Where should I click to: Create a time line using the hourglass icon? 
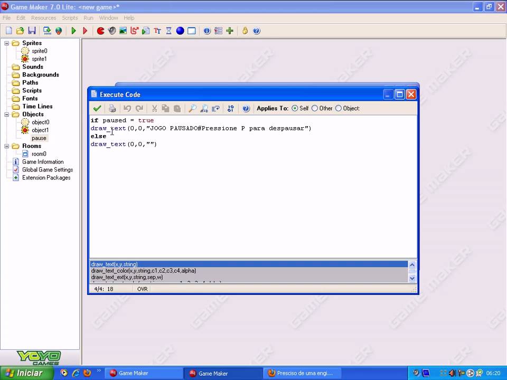[169, 31]
